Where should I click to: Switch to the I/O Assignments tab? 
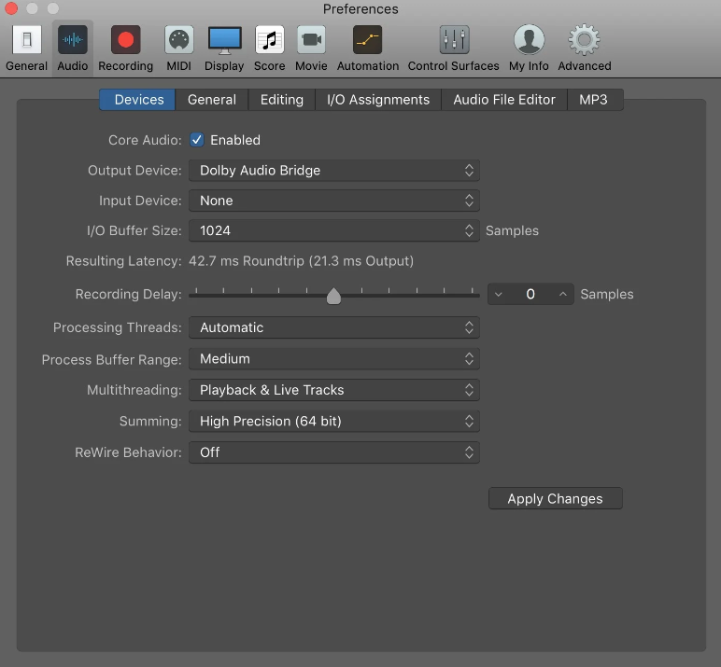(x=378, y=100)
